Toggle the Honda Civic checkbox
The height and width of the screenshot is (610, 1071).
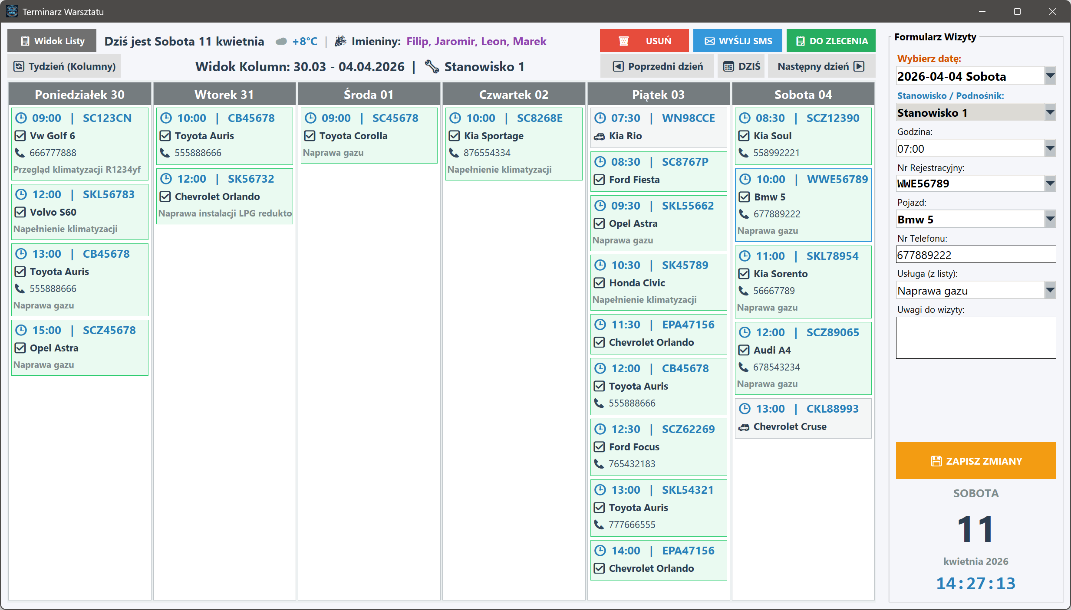(599, 283)
